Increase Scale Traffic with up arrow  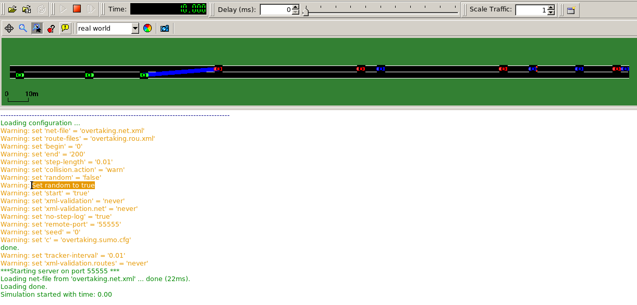point(551,7)
